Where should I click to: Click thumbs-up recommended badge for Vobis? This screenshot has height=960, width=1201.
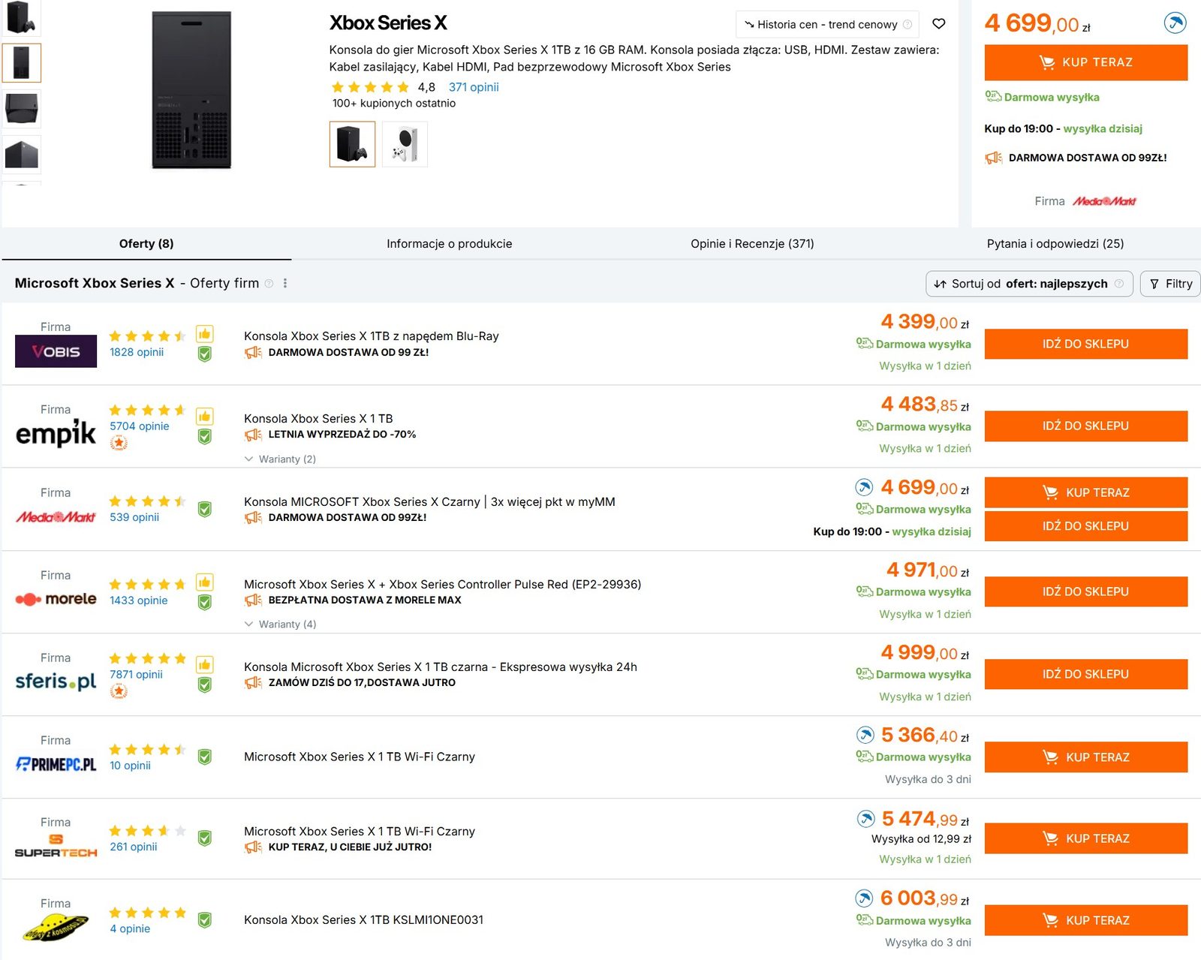(204, 334)
